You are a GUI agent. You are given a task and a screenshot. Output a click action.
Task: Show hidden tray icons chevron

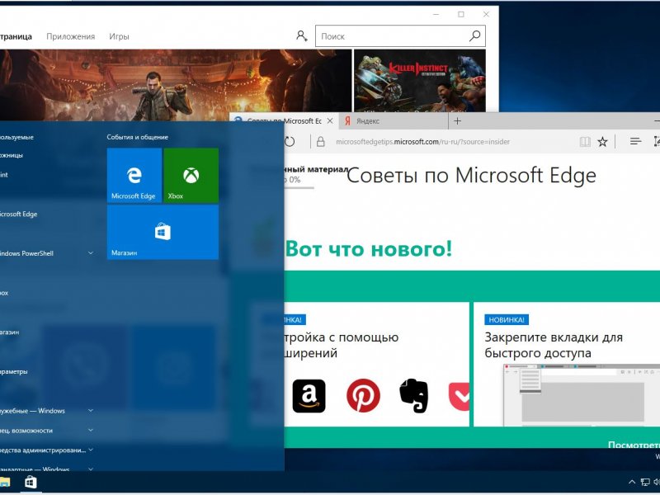click(632, 483)
